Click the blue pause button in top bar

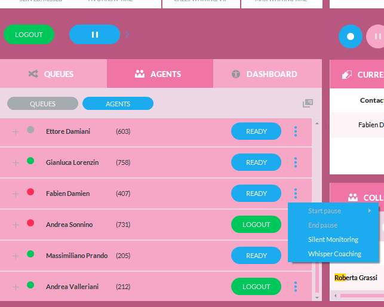tap(94, 35)
